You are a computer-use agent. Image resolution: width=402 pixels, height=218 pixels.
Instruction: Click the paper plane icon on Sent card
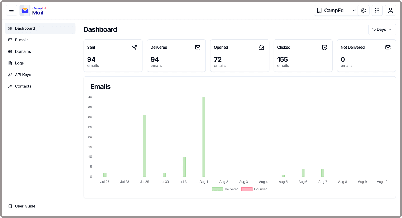point(135,47)
